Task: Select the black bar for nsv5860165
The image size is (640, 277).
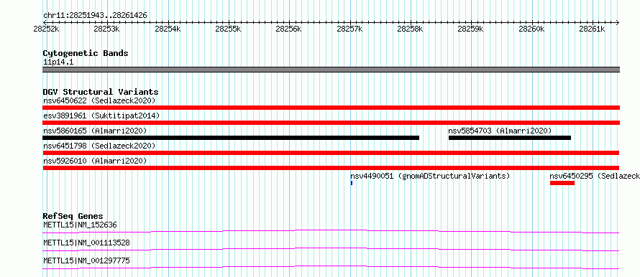Action: pos(231,138)
